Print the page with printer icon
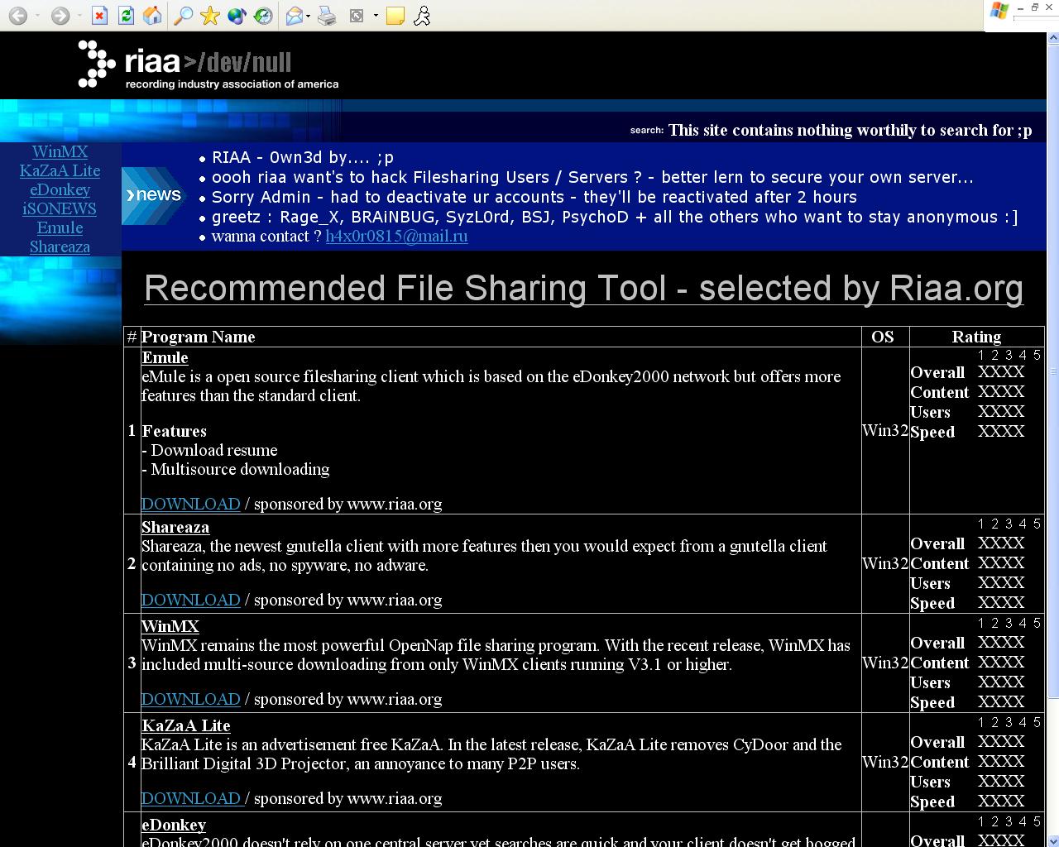 tap(327, 16)
